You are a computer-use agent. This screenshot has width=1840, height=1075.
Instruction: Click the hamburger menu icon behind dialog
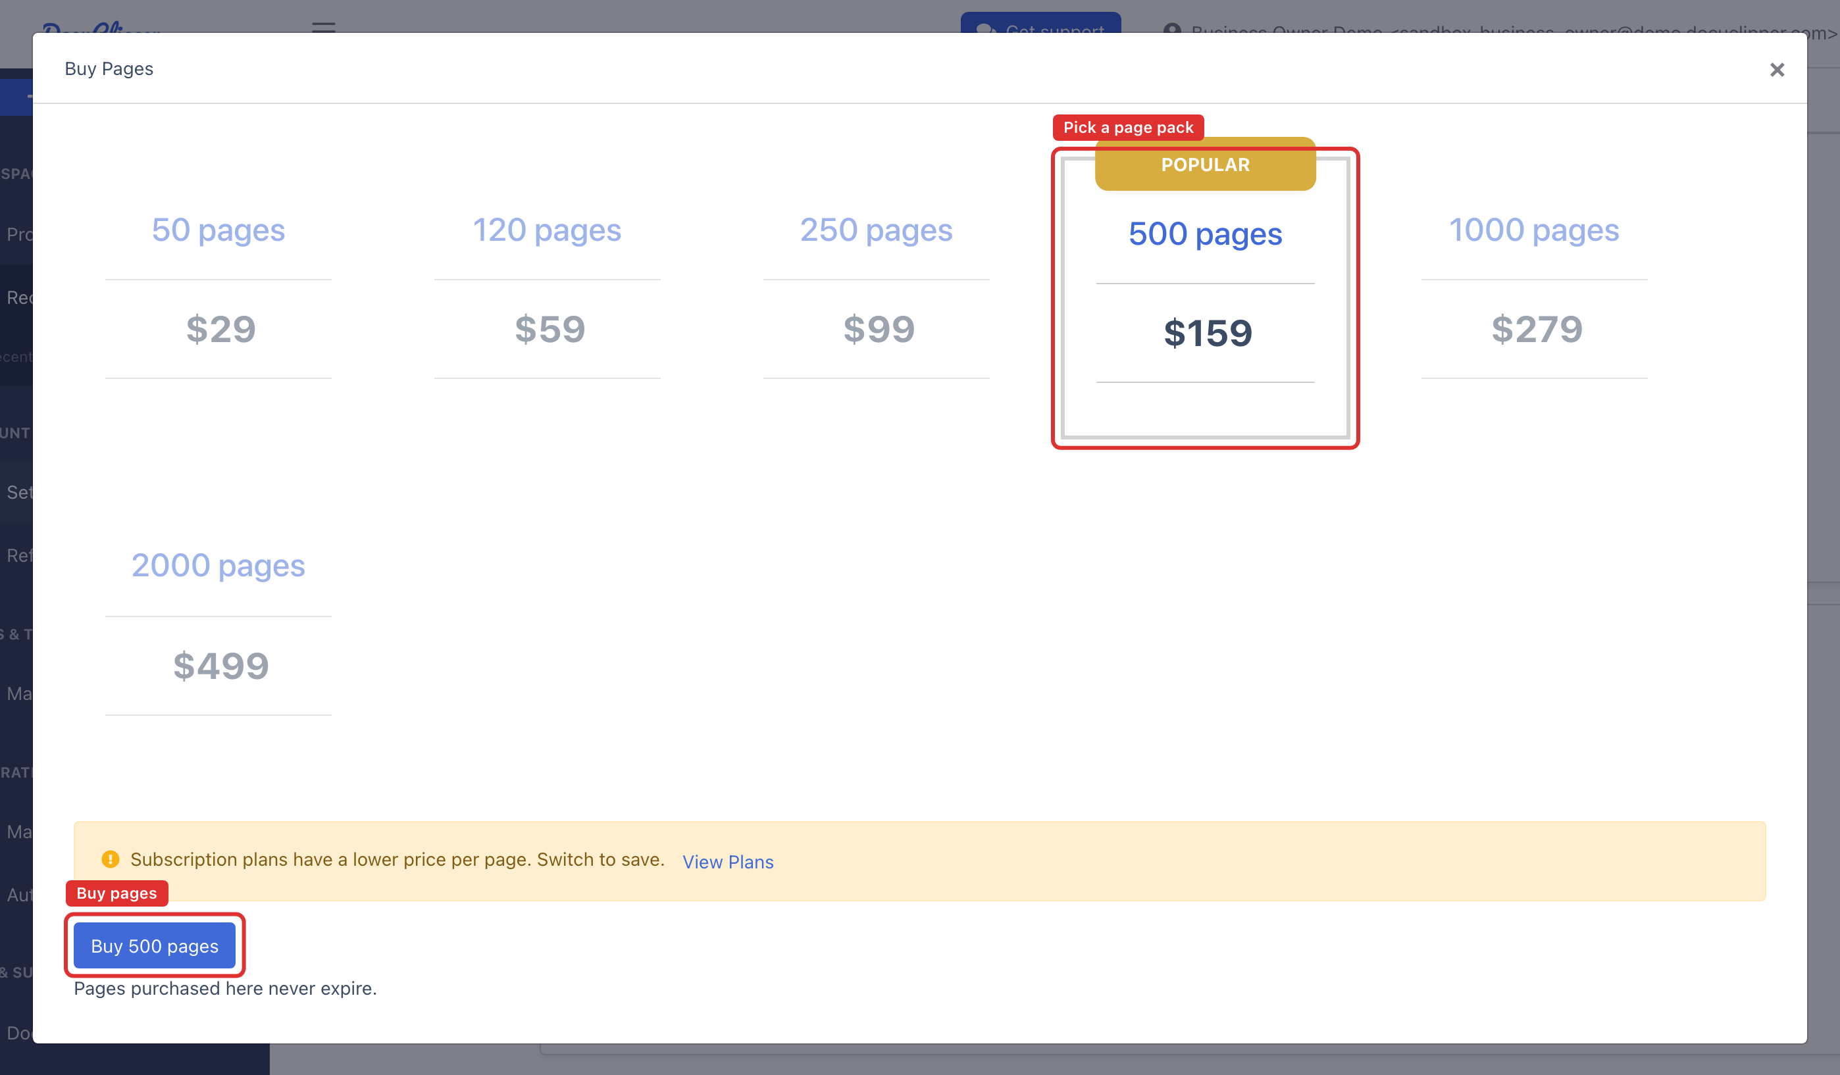point(324,28)
